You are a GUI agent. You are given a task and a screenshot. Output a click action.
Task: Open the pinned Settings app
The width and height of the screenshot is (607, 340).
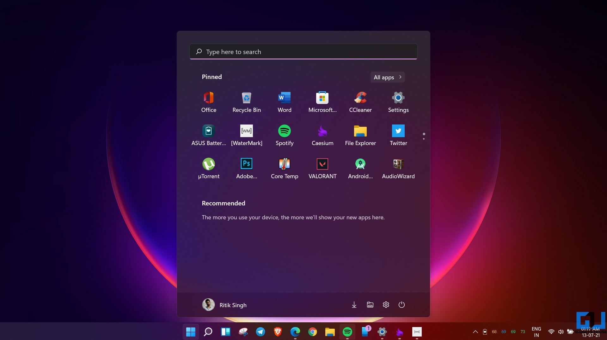point(398,102)
